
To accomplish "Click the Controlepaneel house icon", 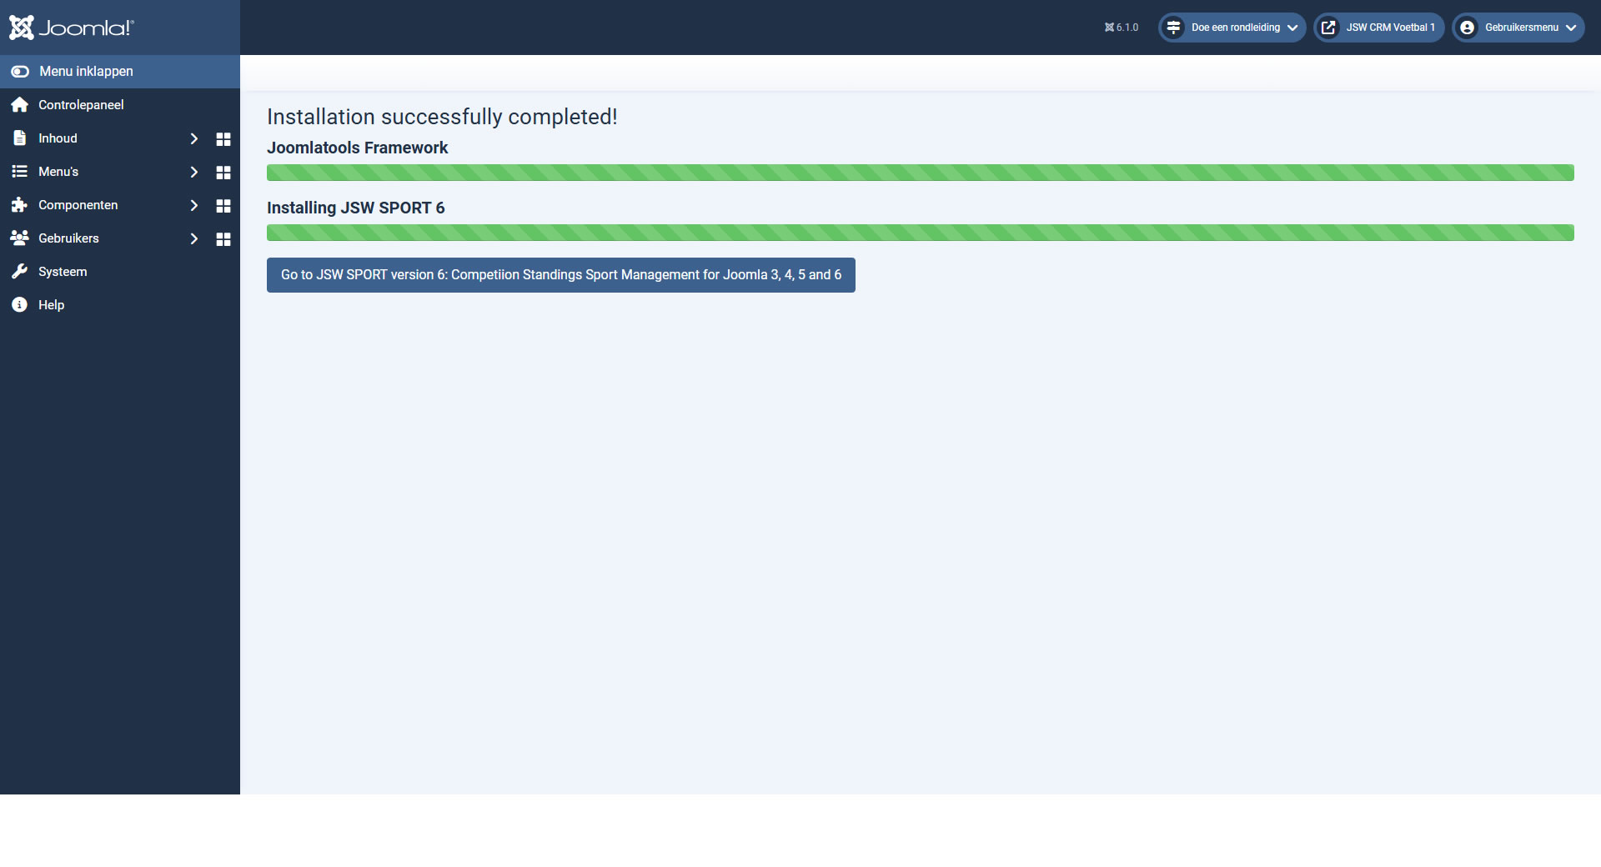I will (x=20, y=105).
